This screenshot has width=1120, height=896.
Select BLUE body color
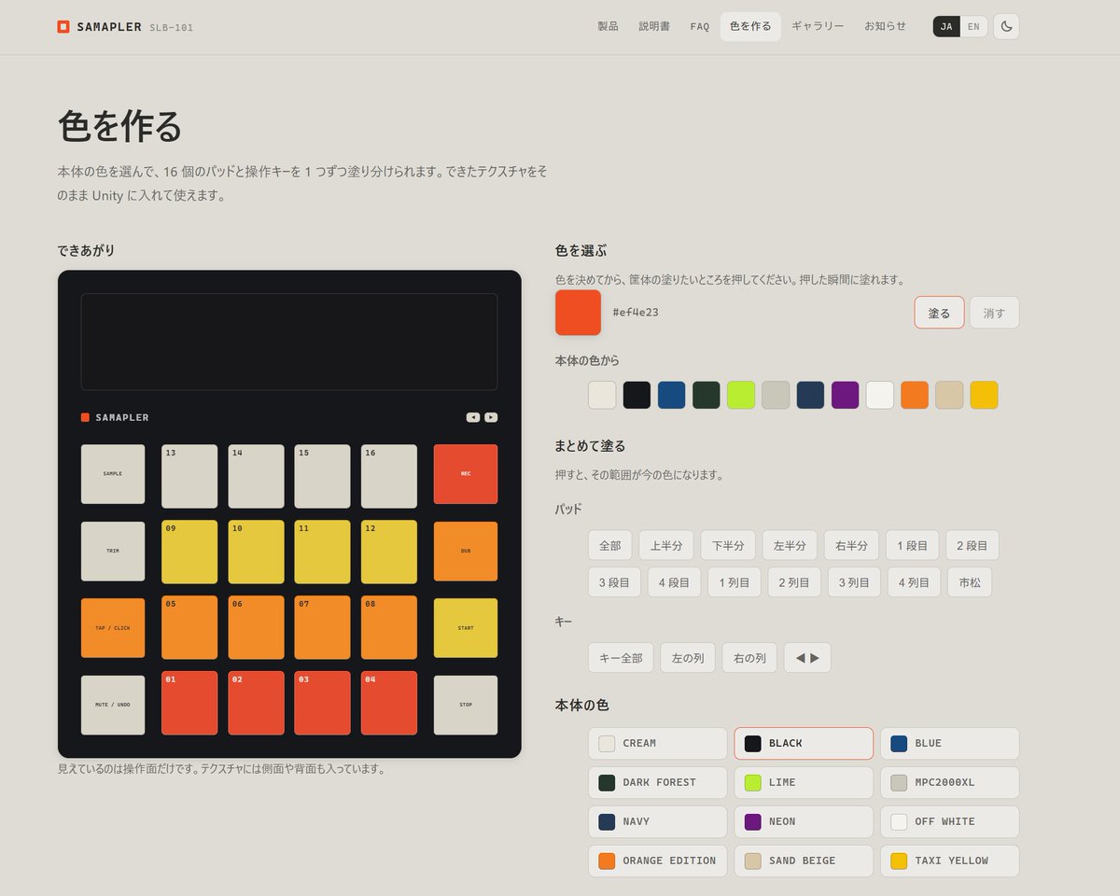coord(950,743)
